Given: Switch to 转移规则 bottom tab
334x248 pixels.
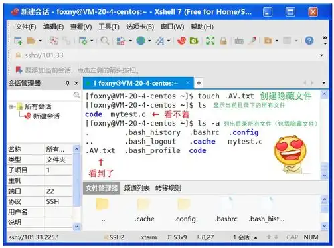Looking at the screenshot, I should tap(168, 189).
